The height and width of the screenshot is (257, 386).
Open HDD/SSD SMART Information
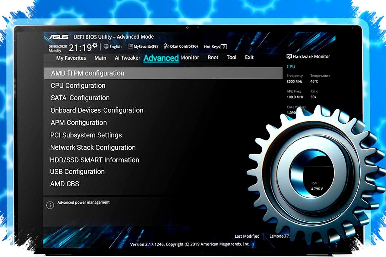click(x=94, y=160)
